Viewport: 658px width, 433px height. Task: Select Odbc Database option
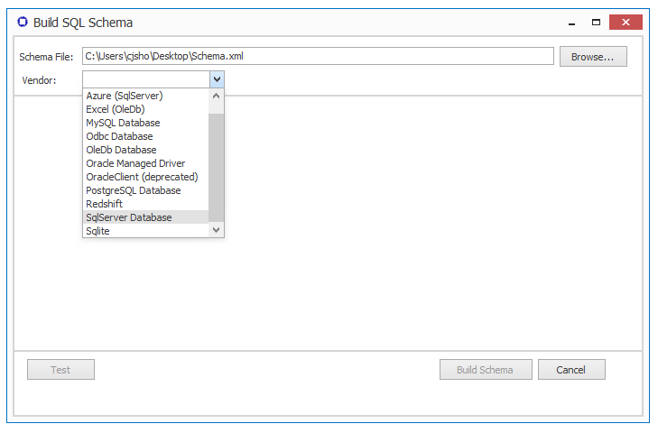pyautogui.click(x=145, y=136)
